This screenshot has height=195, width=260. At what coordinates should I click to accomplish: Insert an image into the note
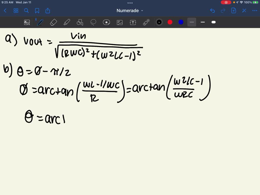120,22
